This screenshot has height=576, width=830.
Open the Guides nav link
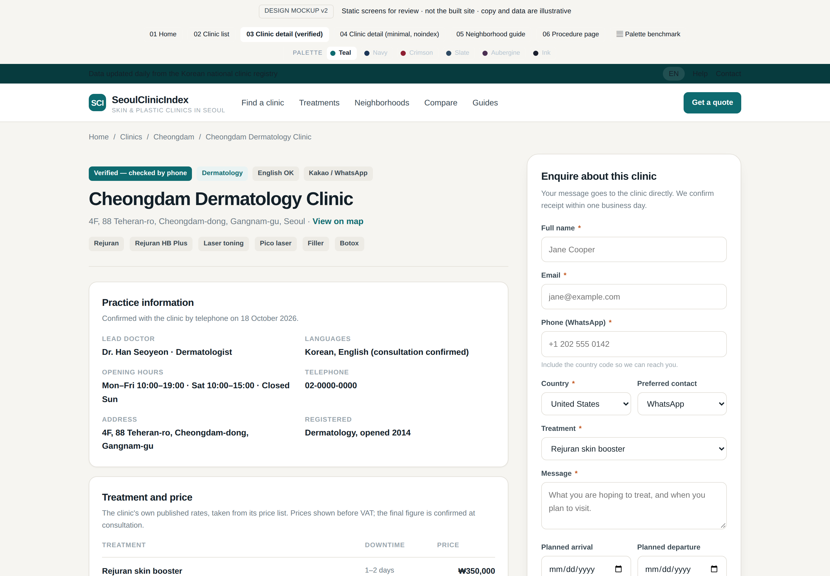[x=485, y=103]
